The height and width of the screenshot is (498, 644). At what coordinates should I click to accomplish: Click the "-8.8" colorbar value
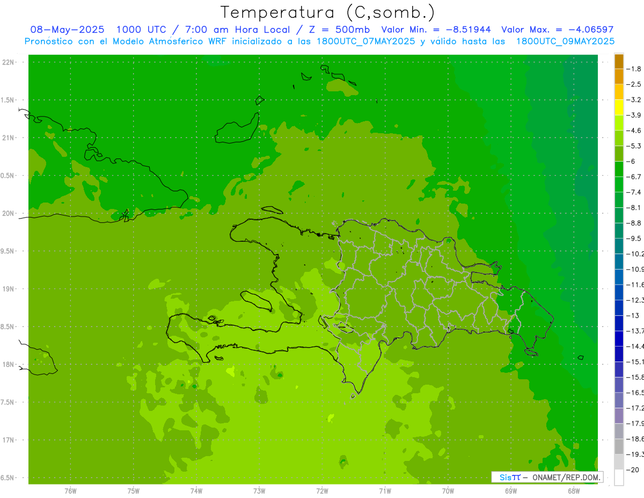pyautogui.click(x=634, y=223)
